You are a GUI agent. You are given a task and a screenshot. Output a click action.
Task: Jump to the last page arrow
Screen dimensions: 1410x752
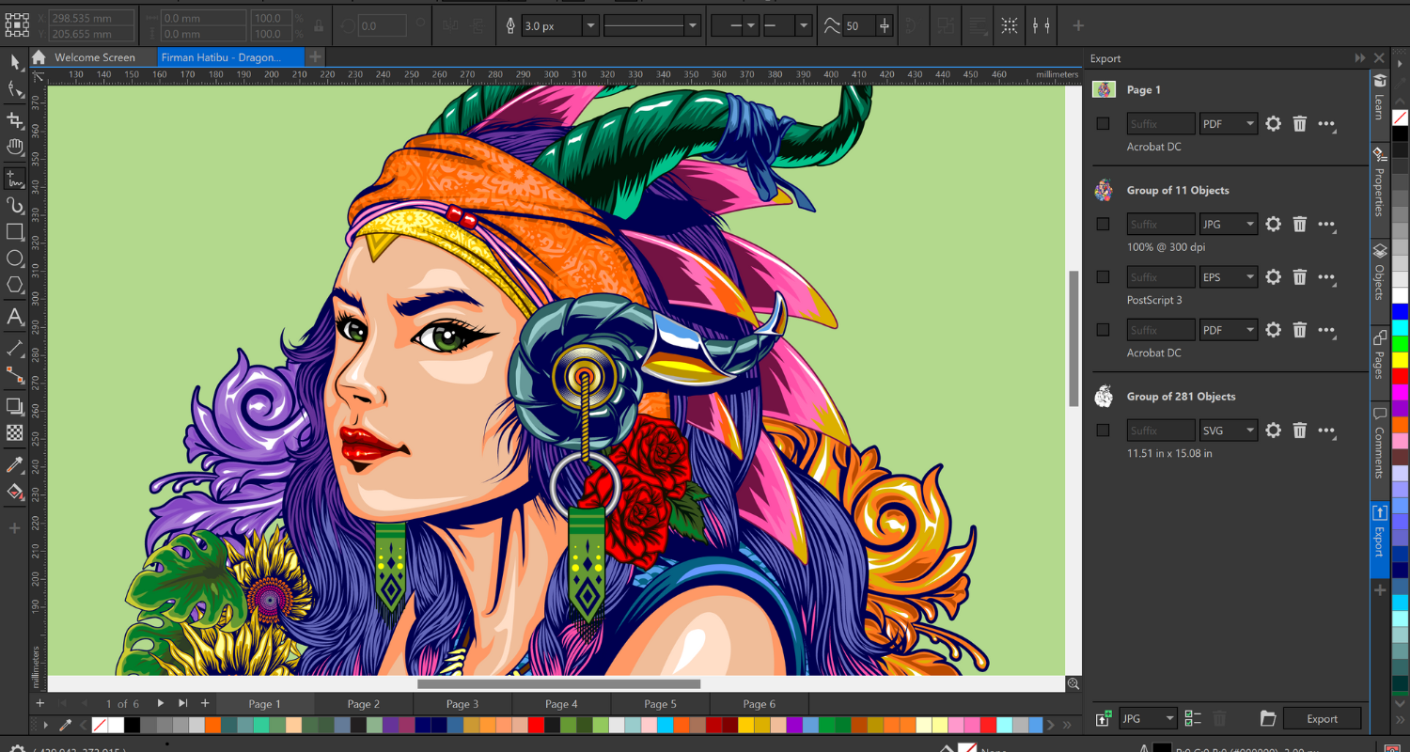[182, 703]
